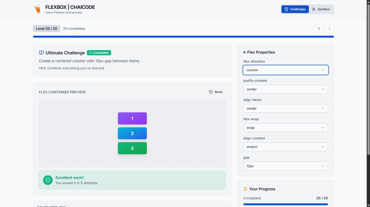The image size is (370, 207).
Task: Click the blue flex item 2
Action: (132, 133)
